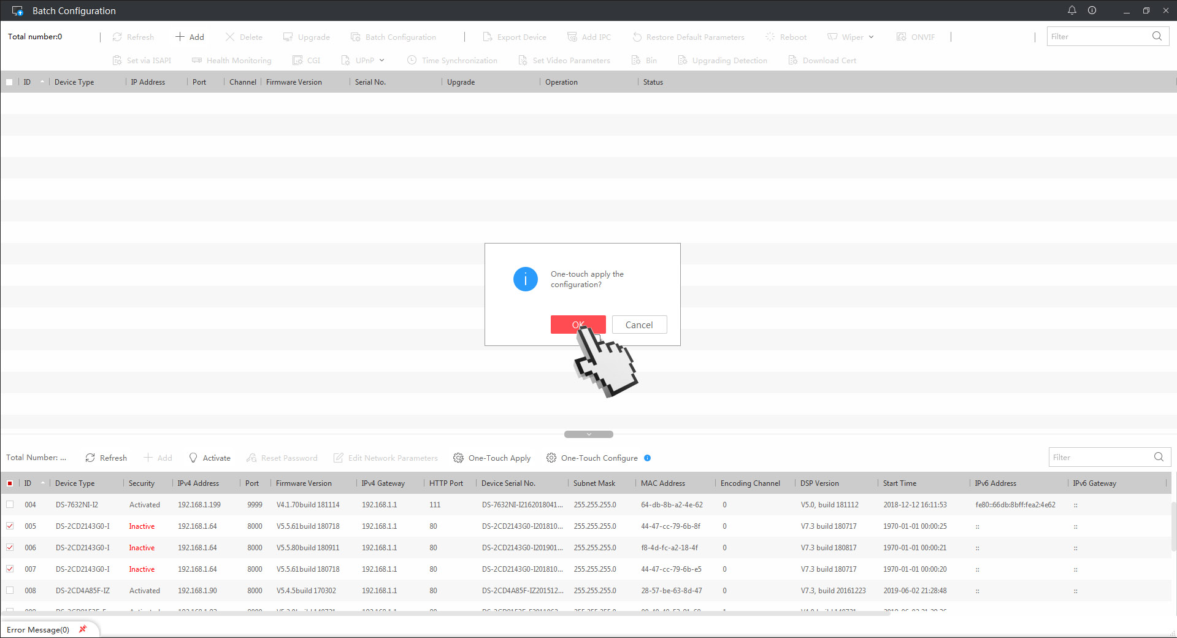1177x638 pixels.
Task: Click Restore Default Parameters icon
Action: tap(637, 37)
